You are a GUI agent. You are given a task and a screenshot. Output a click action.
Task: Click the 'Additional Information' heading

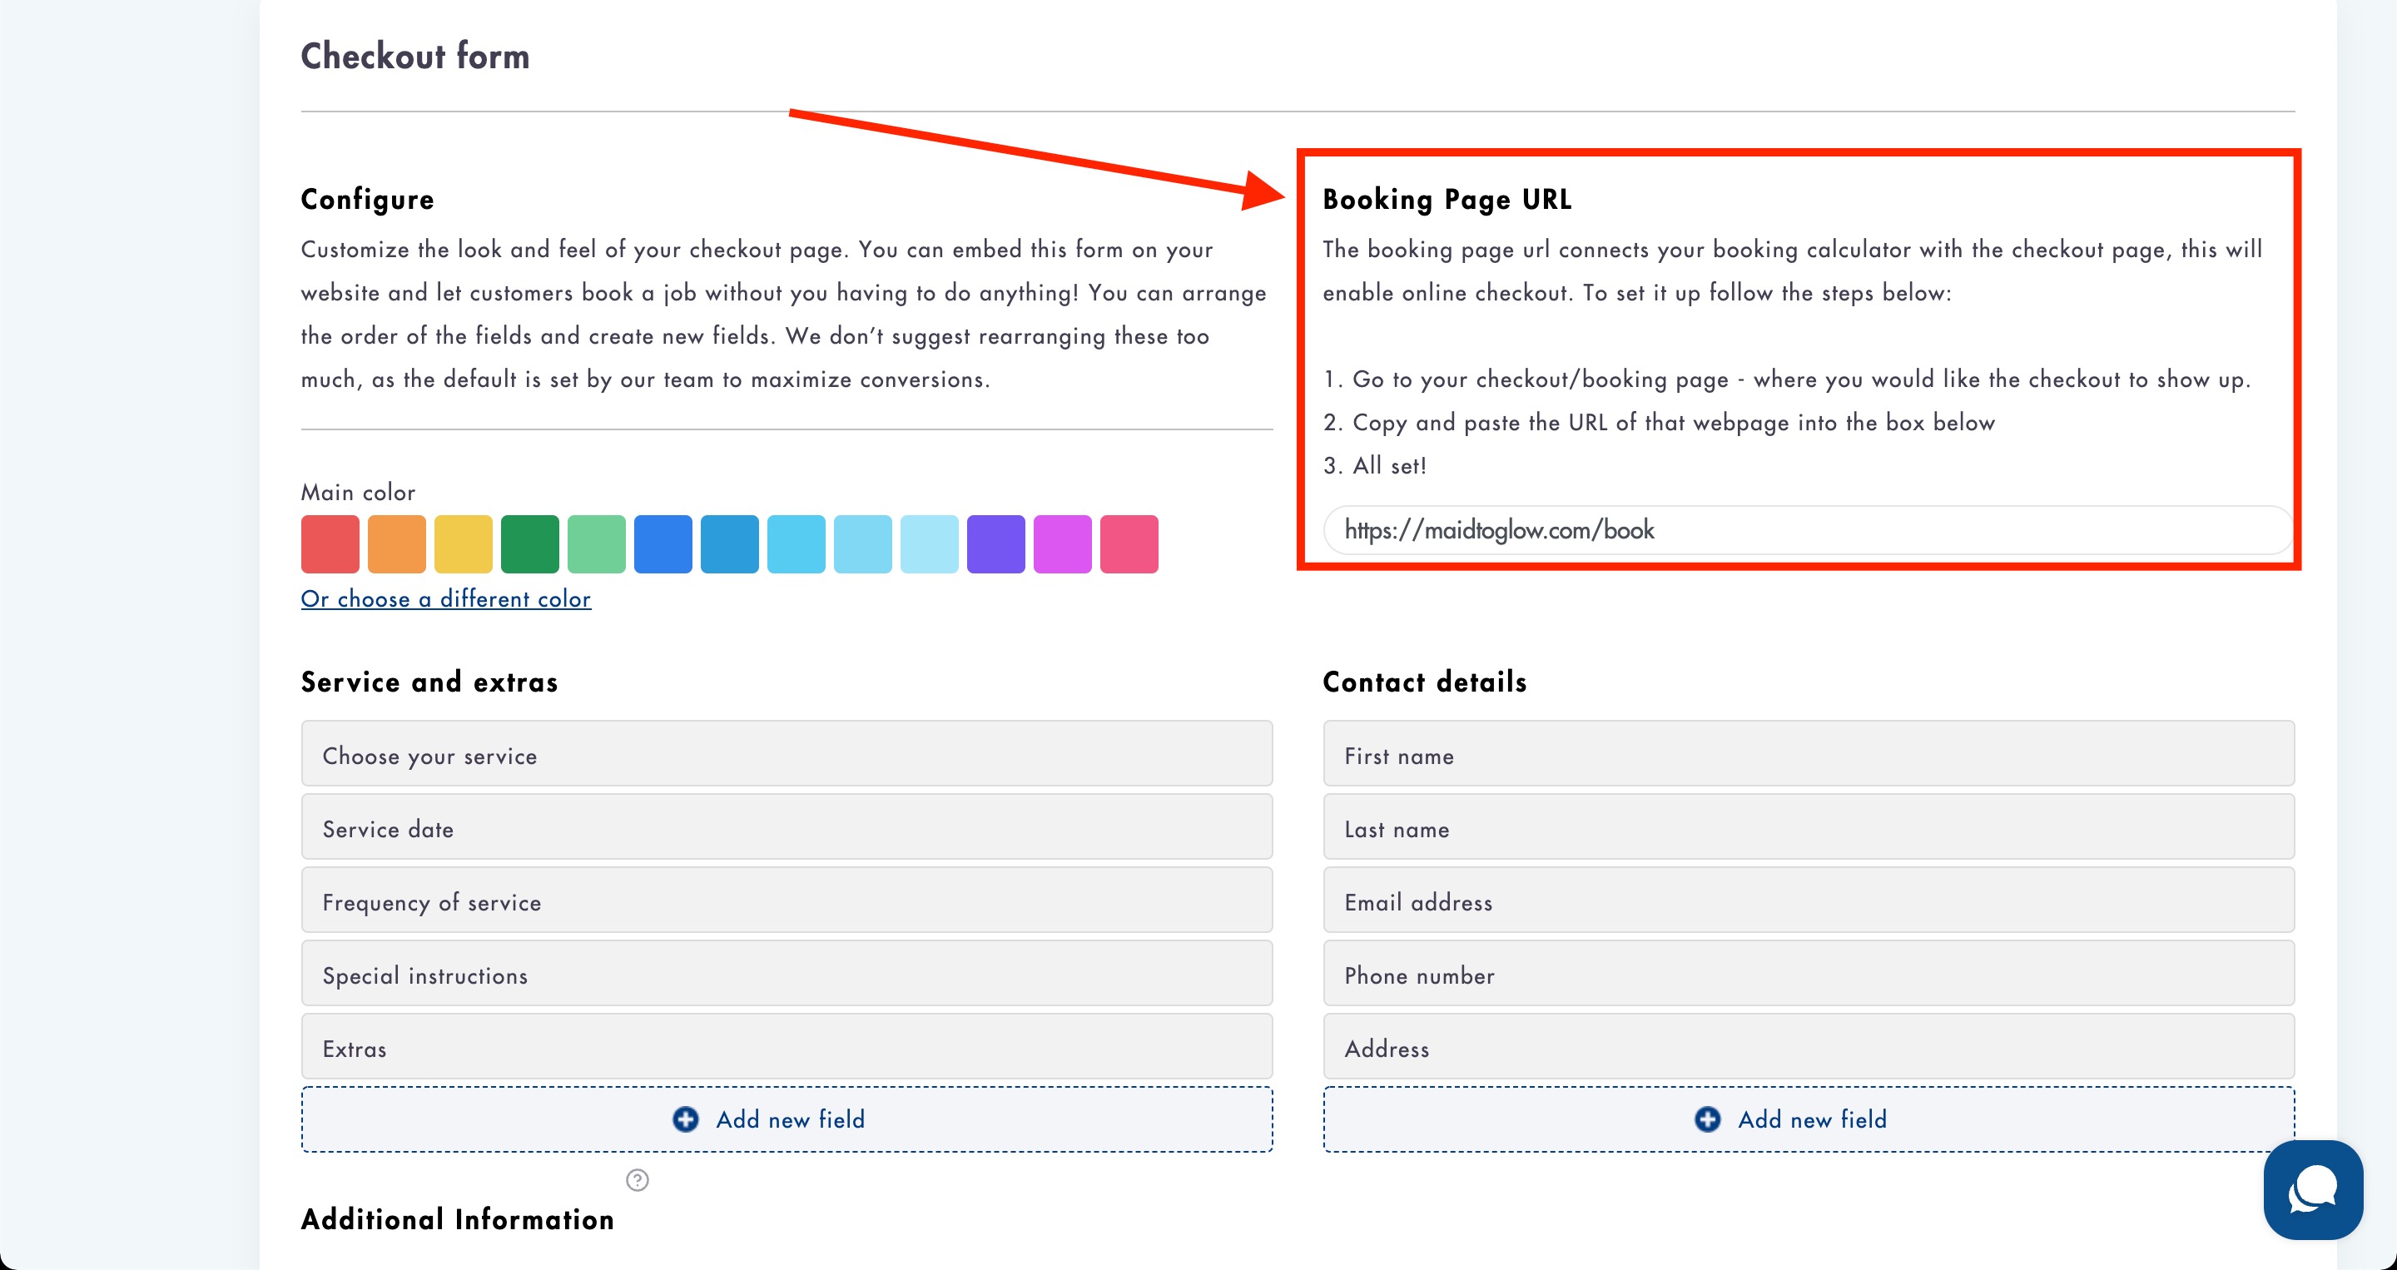point(458,1219)
